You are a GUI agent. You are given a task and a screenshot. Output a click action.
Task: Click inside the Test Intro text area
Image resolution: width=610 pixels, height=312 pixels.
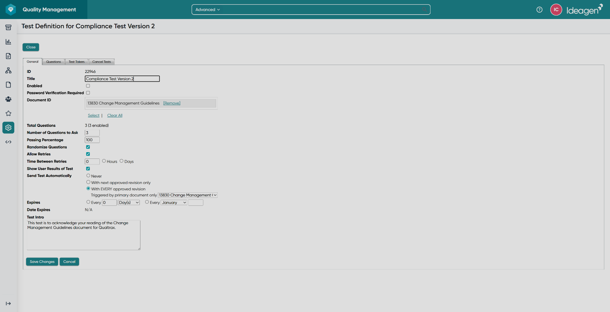[x=84, y=235]
